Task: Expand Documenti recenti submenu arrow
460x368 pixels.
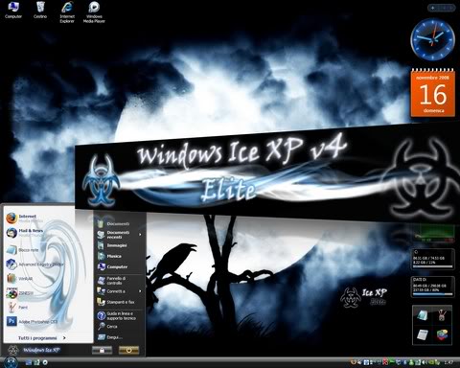Action: pyautogui.click(x=140, y=235)
